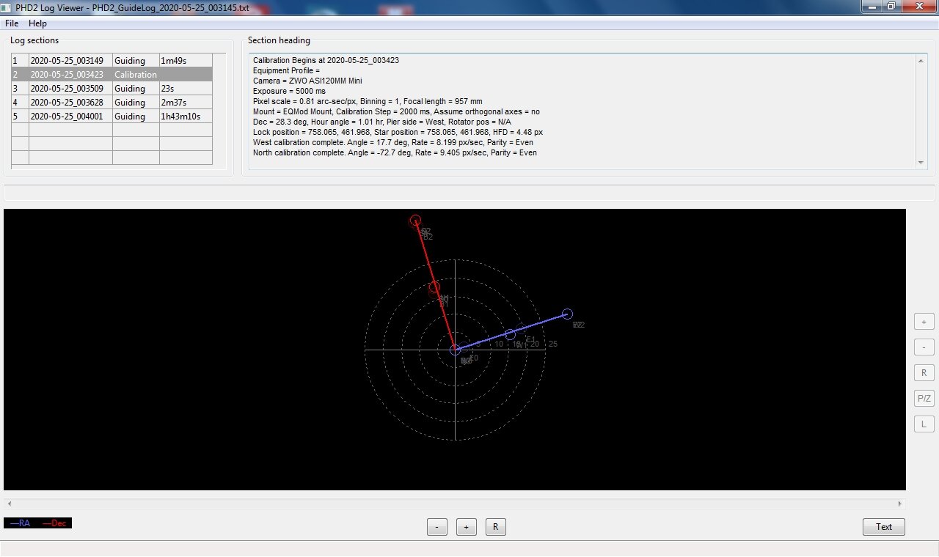Image resolution: width=939 pixels, height=557 pixels.
Task: Select the 1h43m10s guiding section row
Action: point(112,116)
